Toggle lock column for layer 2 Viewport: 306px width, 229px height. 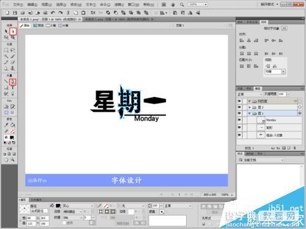click(x=244, y=107)
